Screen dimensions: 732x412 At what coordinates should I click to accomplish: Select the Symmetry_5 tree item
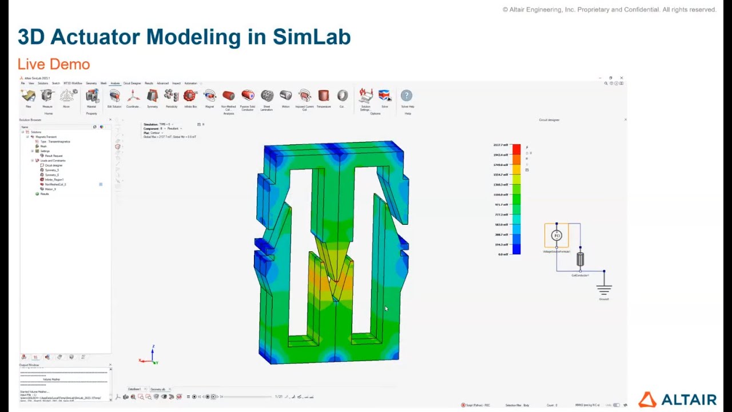(x=51, y=170)
